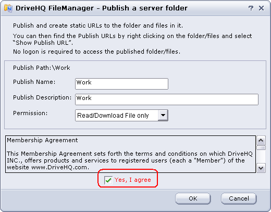Click inside the Membership Agreement text box
Viewport: 271px width, 212px height.
(130, 154)
